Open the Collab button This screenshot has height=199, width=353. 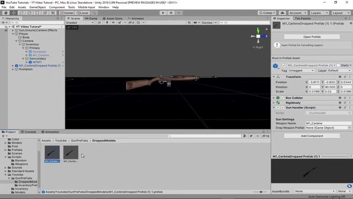pyautogui.click(x=267, y=13)
